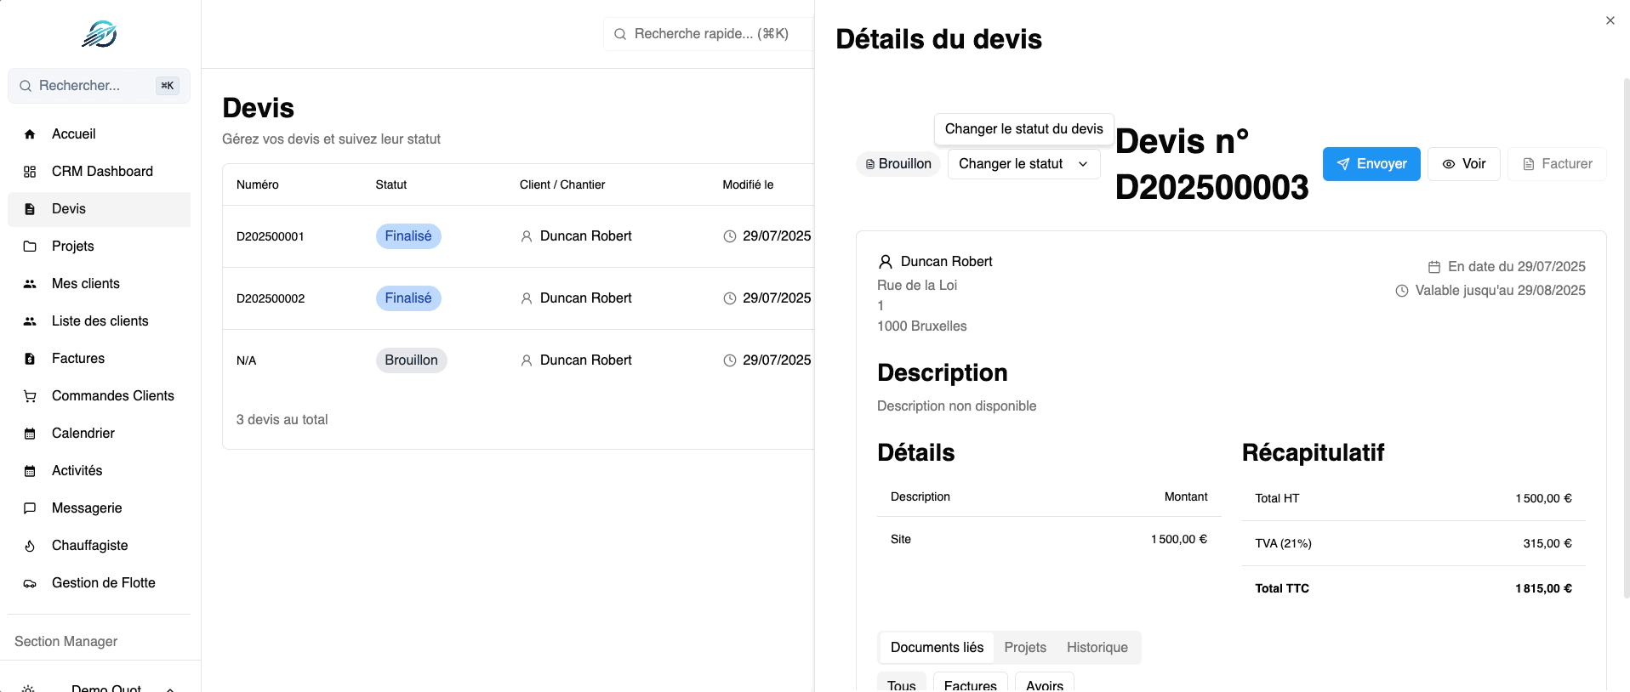This screenshot has height=692, width=1630.
Task: Click the Rechercher sidebar search field
Action: (x=99, y=86)
